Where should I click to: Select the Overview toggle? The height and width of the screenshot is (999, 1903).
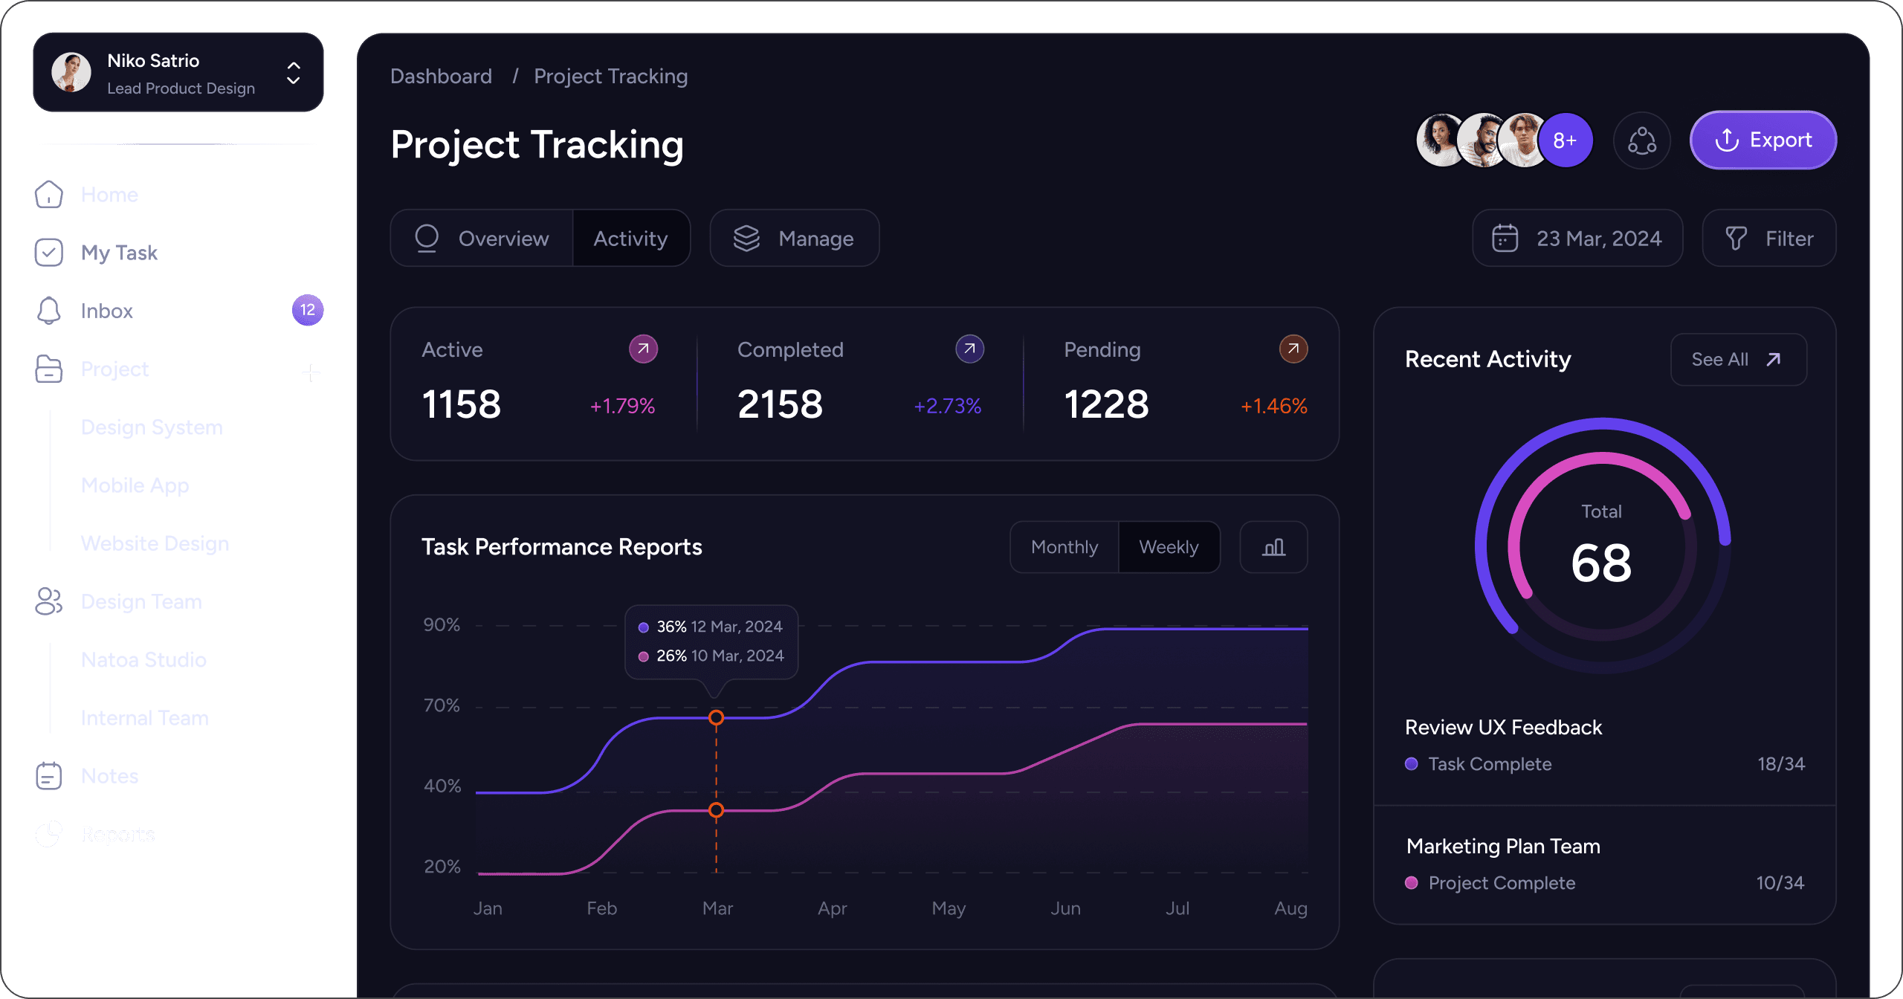(x=482, y=239)
